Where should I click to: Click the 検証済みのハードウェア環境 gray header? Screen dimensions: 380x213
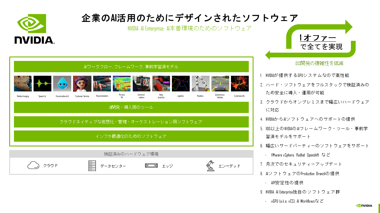131,154
